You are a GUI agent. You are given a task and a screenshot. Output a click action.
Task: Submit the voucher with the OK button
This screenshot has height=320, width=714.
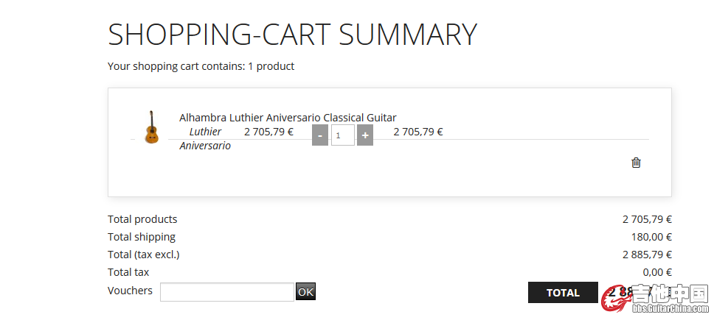click(x=305, y=291)
